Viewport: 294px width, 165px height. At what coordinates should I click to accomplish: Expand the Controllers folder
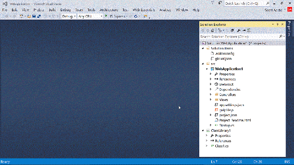211,94
